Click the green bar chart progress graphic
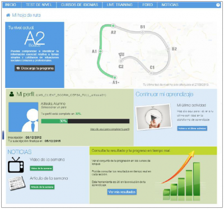 (x=181, y=176)
